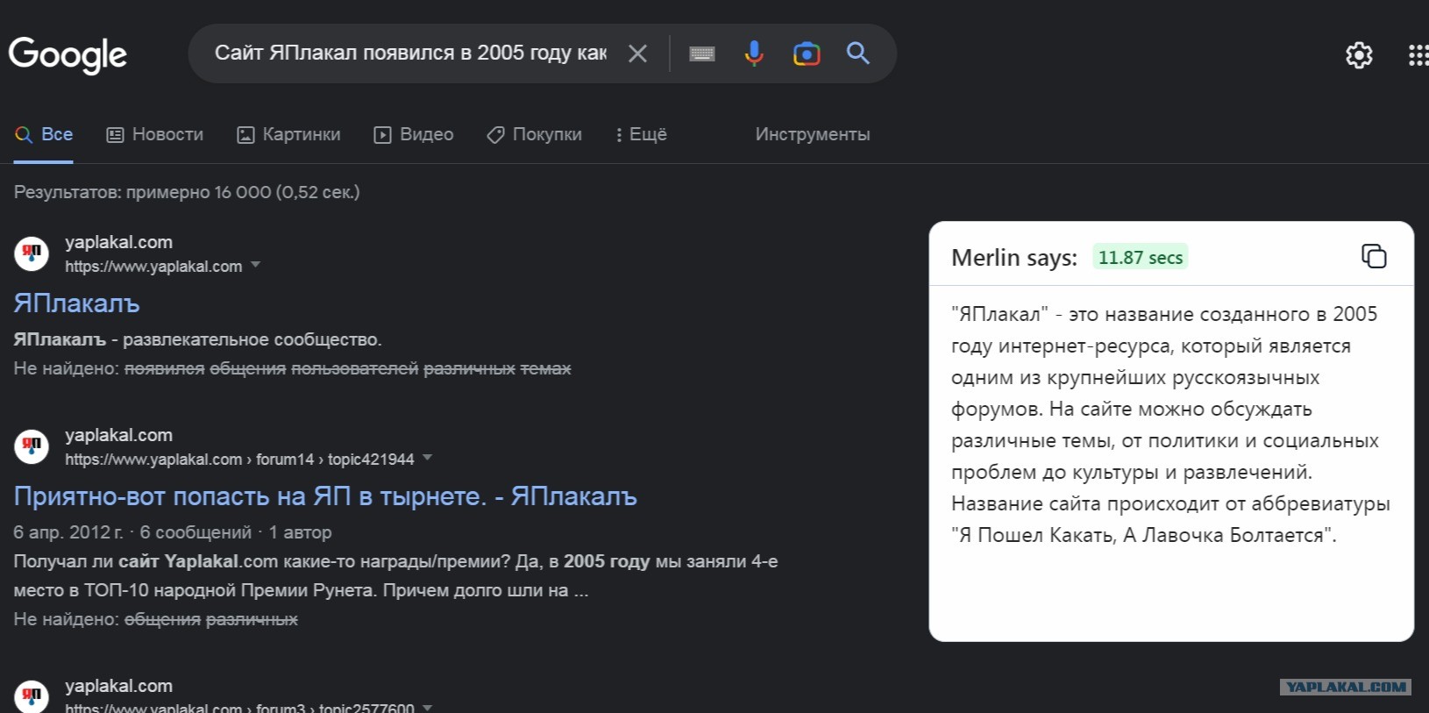
Task: Open the Google apps grid icon
Action: (x=1418, y=55)
